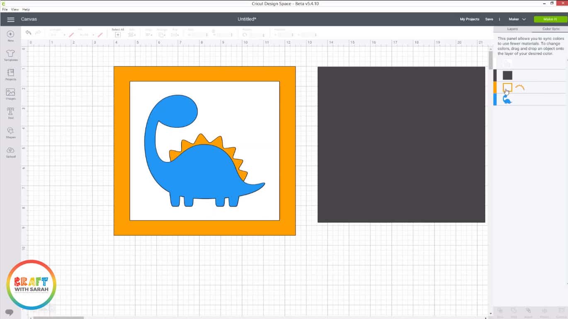Switch to the Layers tab
Screen dimensions: 568x319
[x=512, y=29]
